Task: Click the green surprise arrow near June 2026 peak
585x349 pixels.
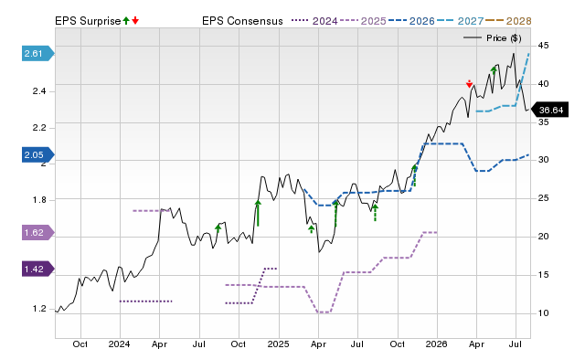Action: (494, 70)
